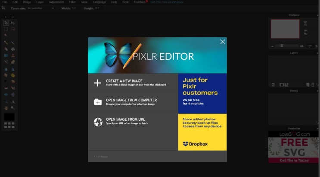
Task: Select the Bloat tool
Action: pos(6,95)
